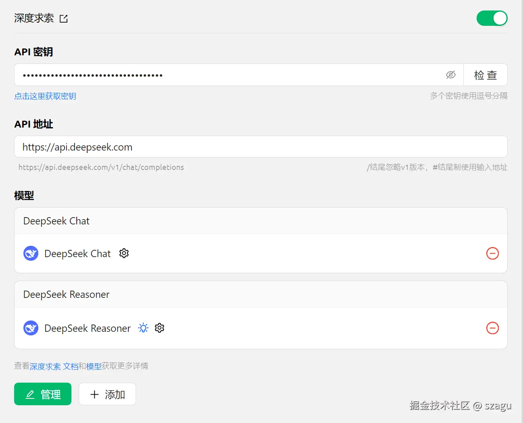Open the 点击这里获取密钥 link
The image size is (523, 423).
45,96
